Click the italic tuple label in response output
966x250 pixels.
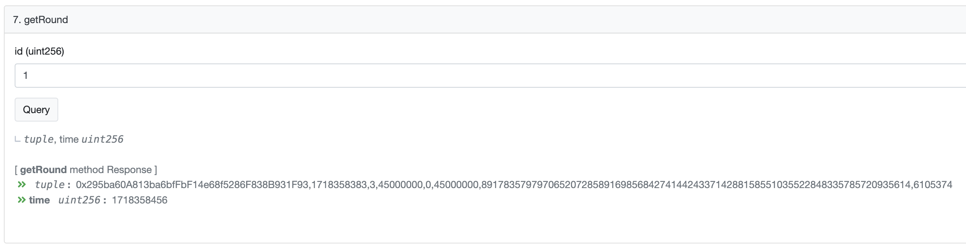(x=49, y=185)
